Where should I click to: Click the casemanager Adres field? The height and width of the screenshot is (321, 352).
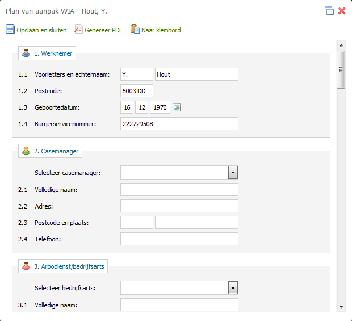(179, 206)
